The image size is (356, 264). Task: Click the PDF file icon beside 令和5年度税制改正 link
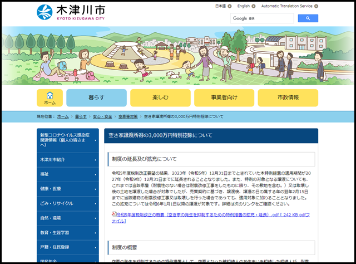114,214
